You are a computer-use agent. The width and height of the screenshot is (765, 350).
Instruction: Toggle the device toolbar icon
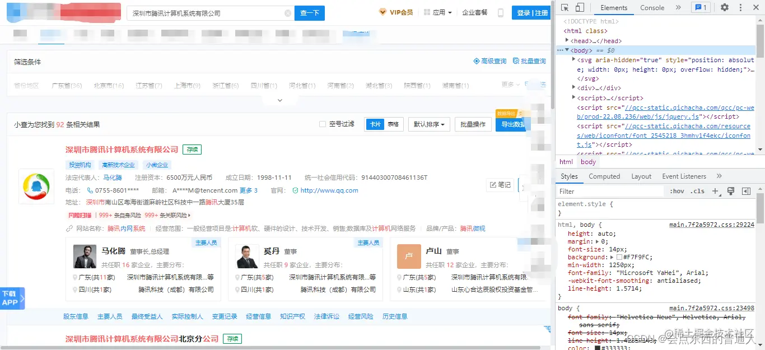(580, 8)
